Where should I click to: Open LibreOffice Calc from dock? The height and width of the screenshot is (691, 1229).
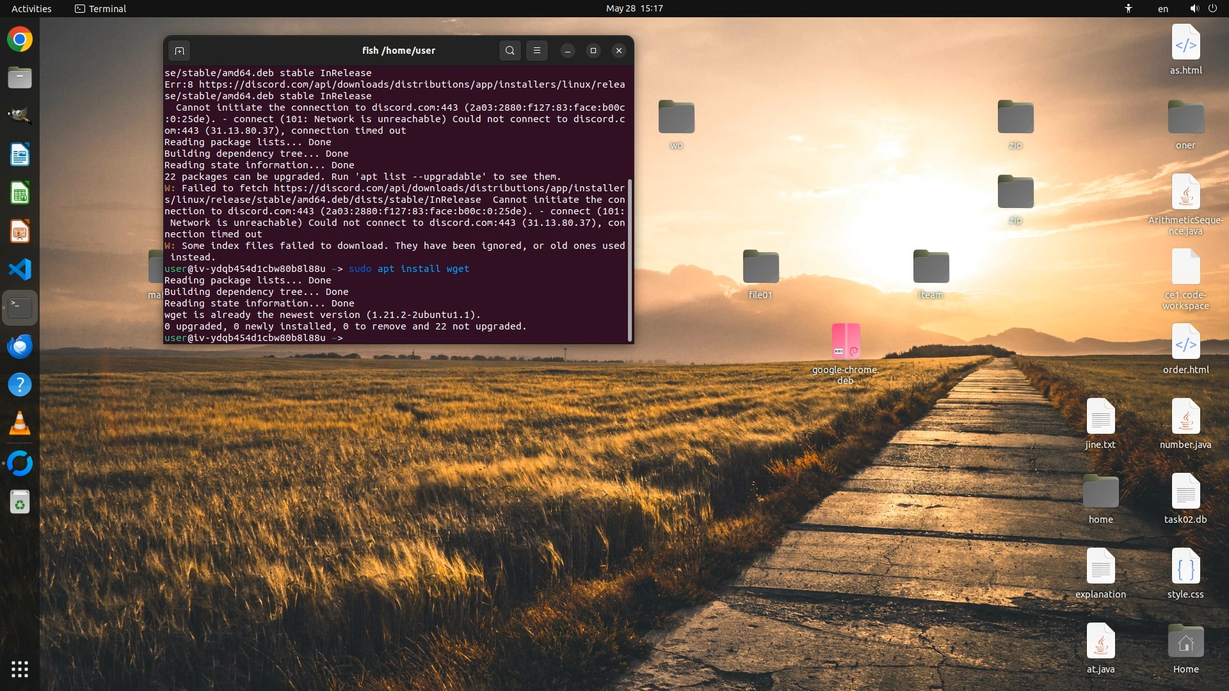(x=20, y=193)
